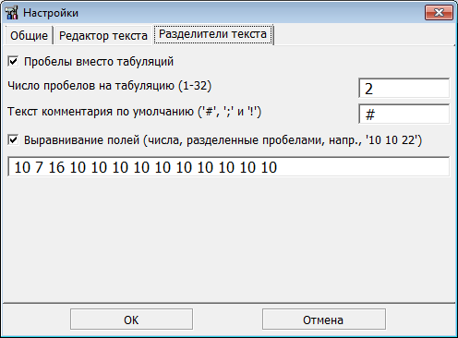The width and height of the screenshot is (458, 338).
Task: Click the field alignment numbers input
Action: click(228, 167)
